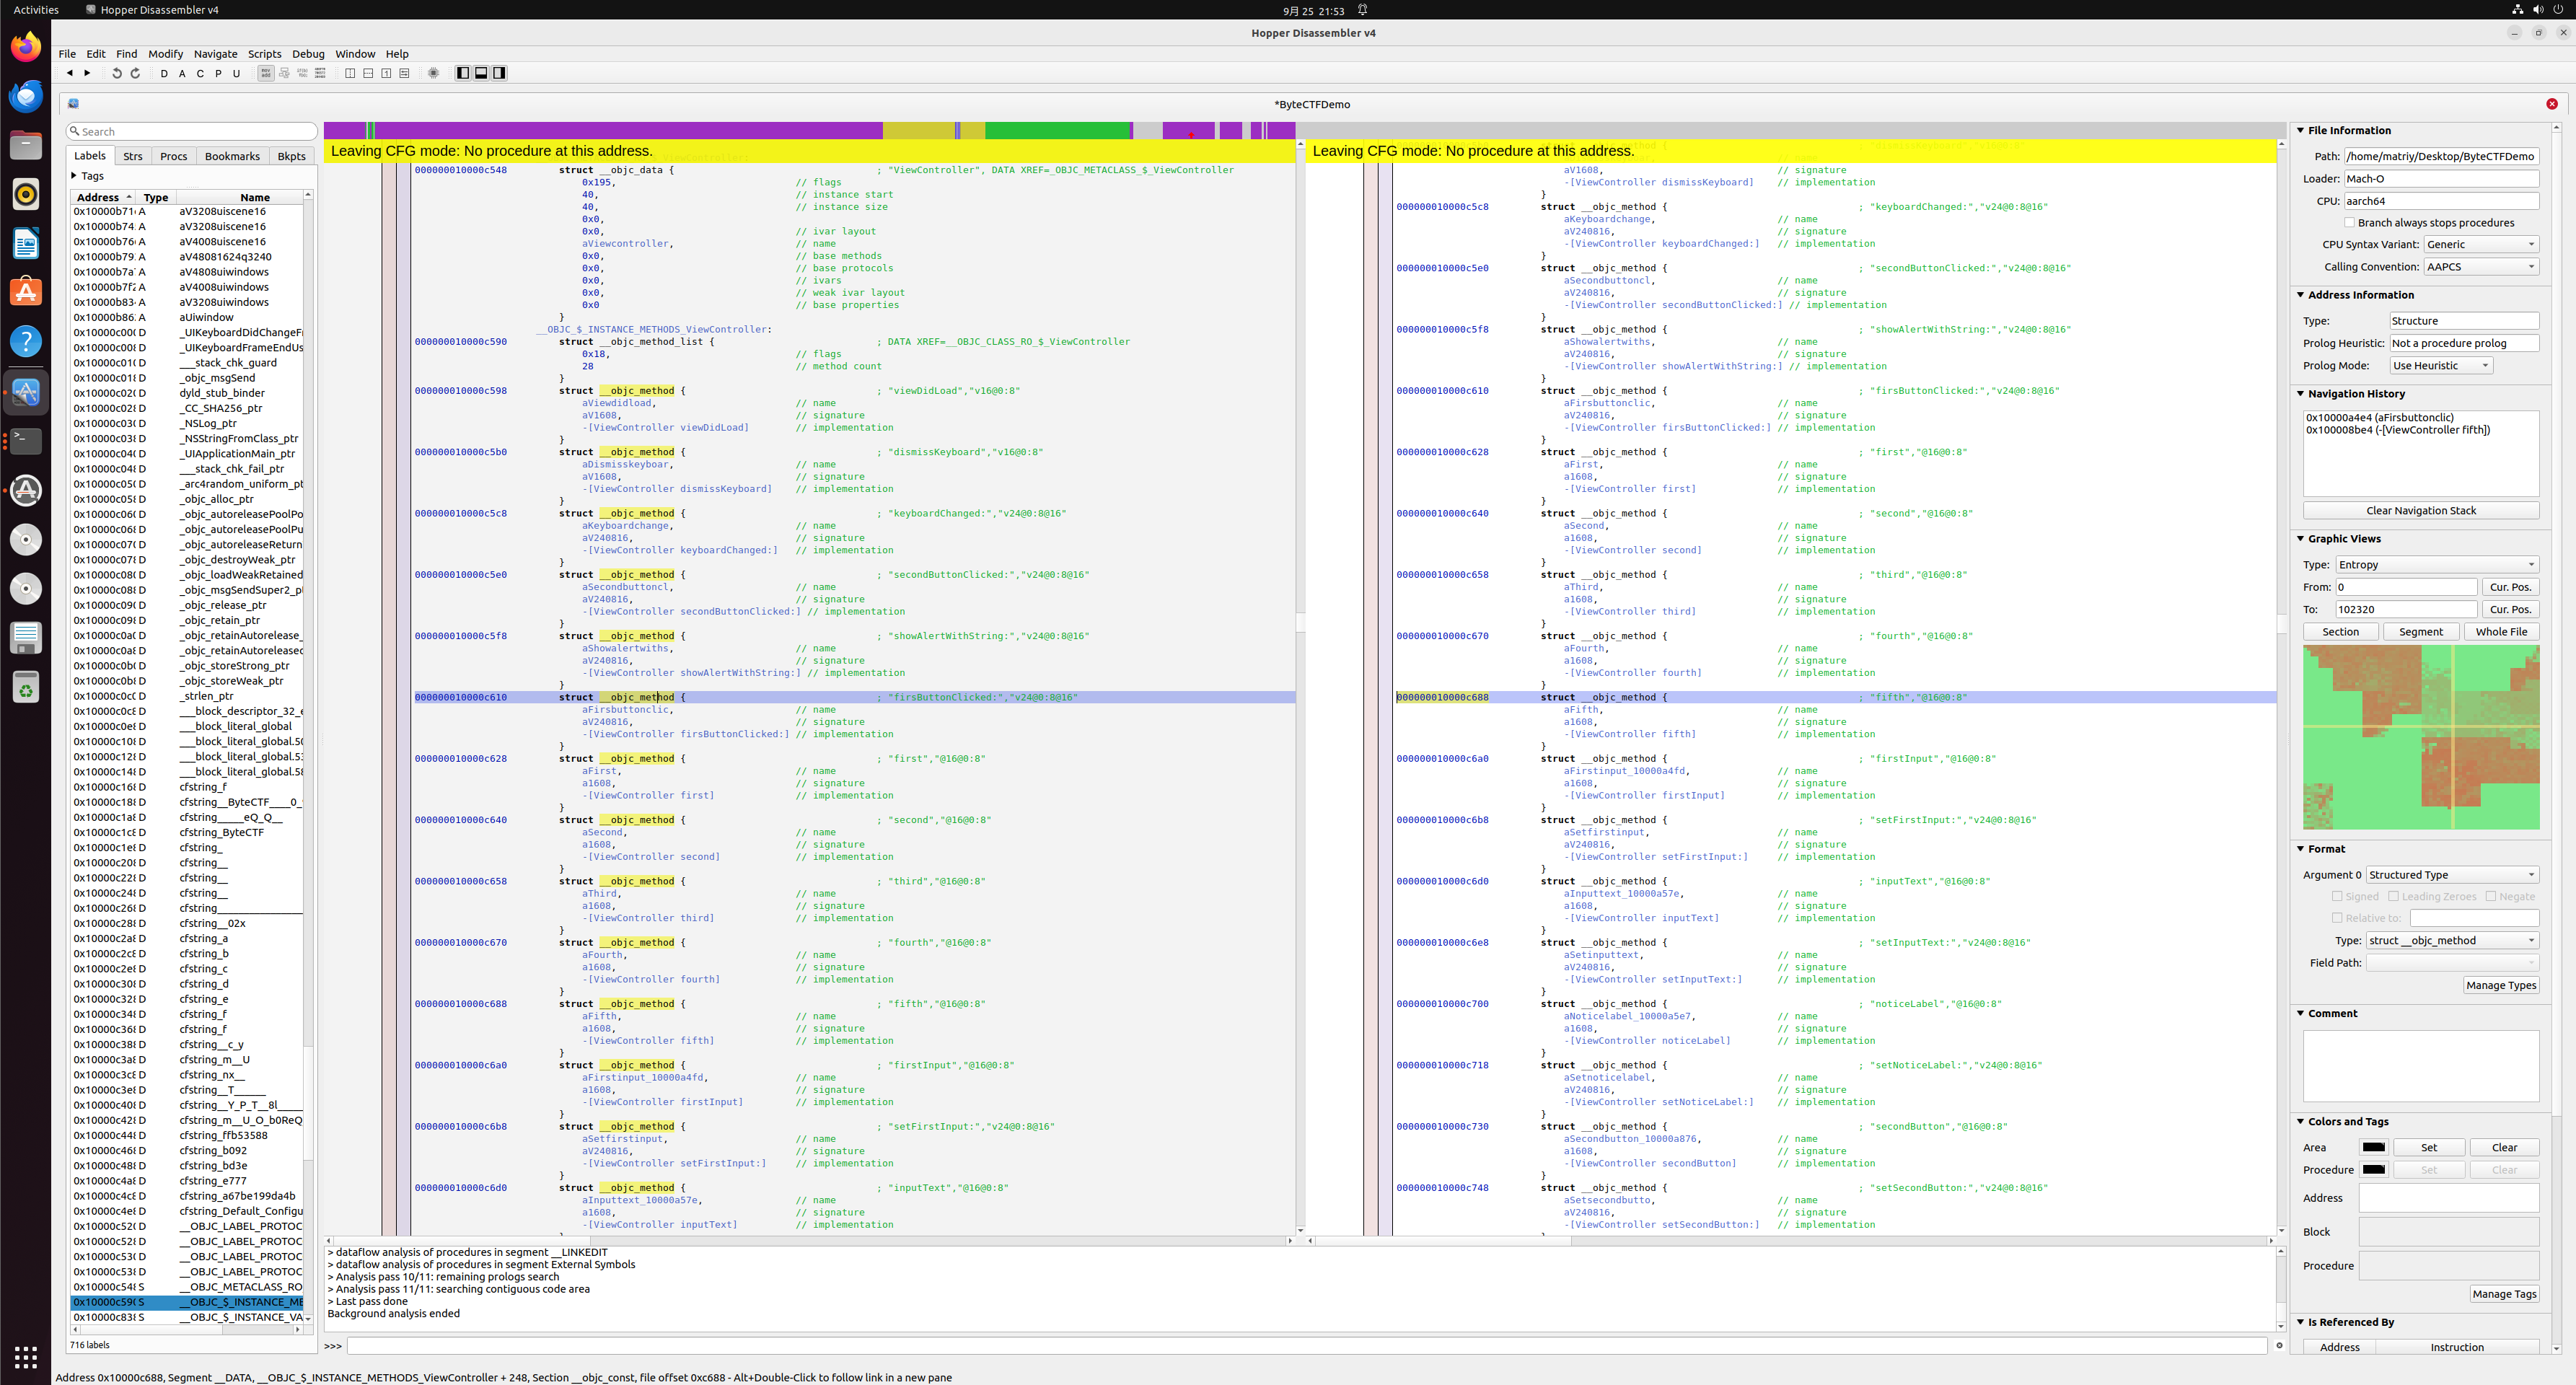Toggle the left sidebar panel icon
2576x1385 pixels.
[x=462, y=73]
